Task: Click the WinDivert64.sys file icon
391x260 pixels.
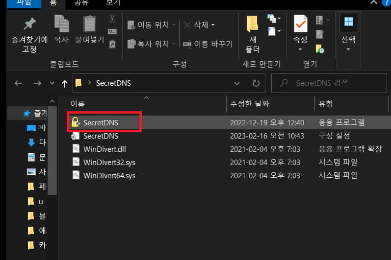Action: [x=76, y=175]
